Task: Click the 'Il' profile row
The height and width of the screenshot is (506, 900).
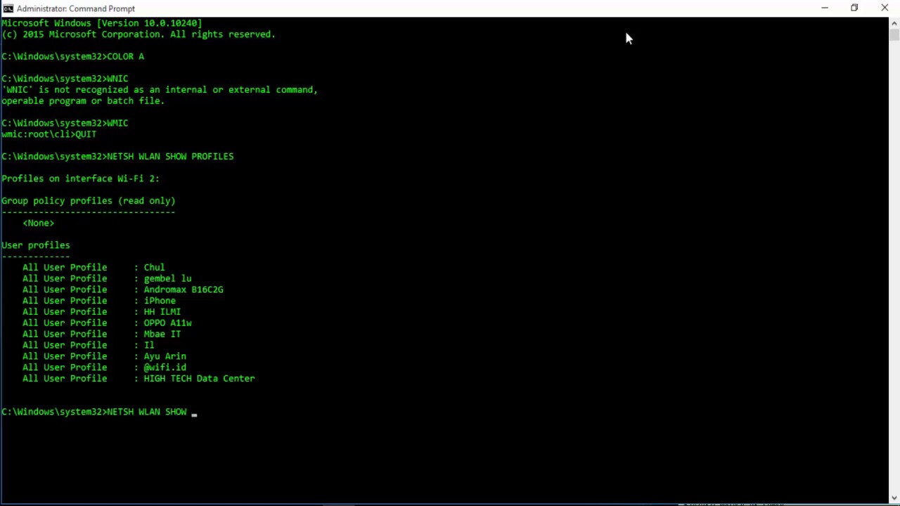Action: point(89,345)
